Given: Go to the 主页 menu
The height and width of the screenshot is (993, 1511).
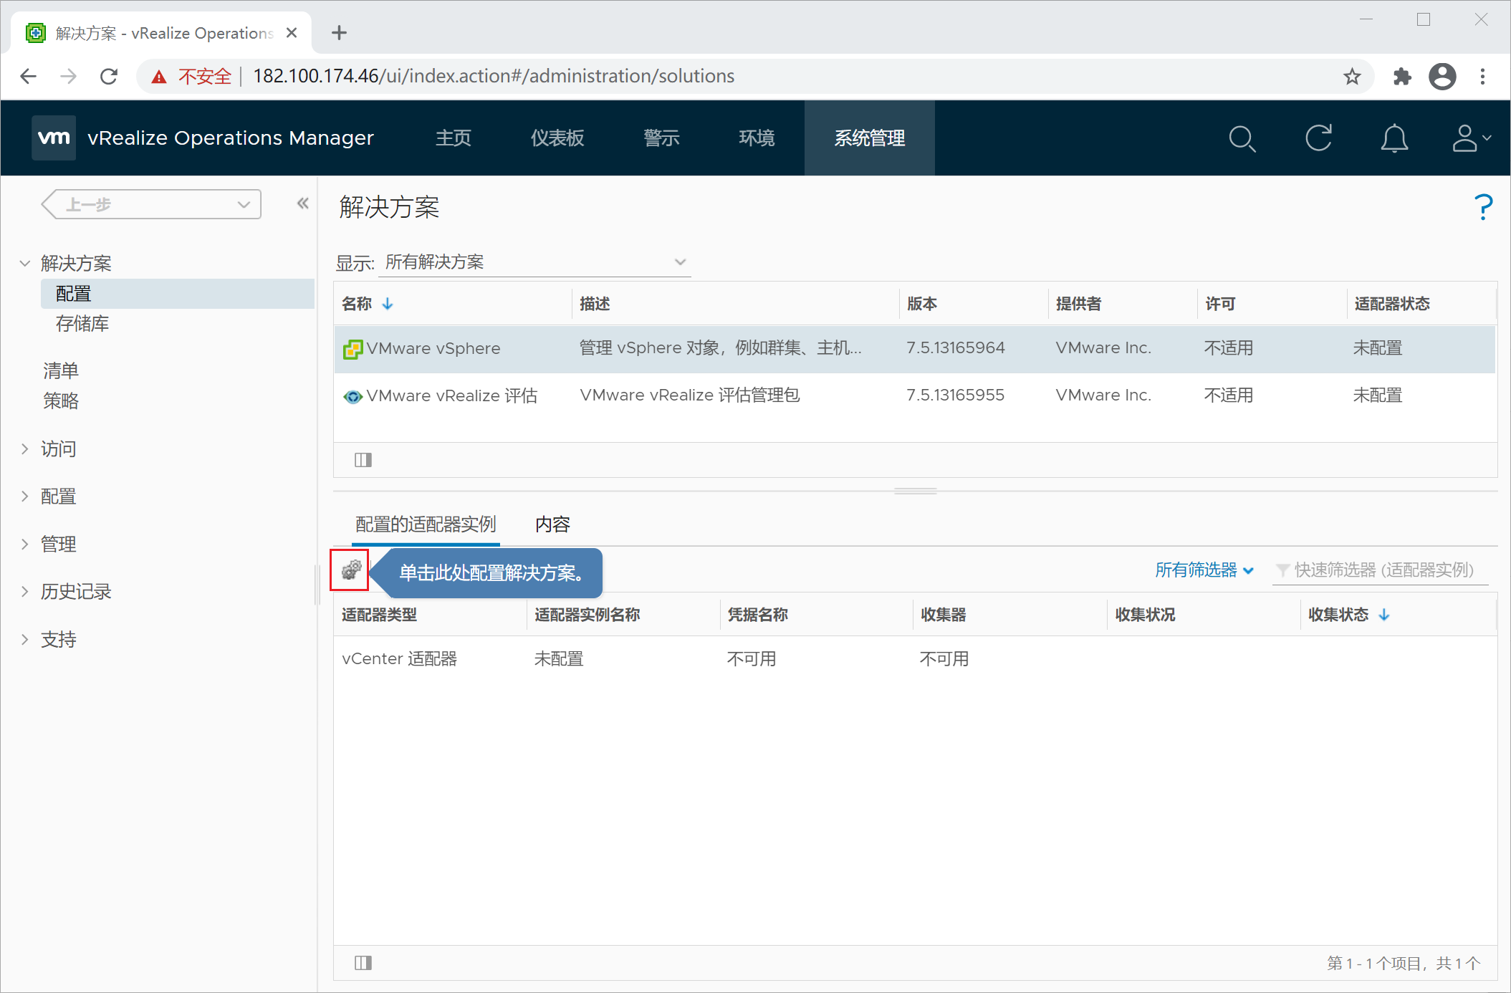Looking at the screenshot, I should [x=454, y=138].
